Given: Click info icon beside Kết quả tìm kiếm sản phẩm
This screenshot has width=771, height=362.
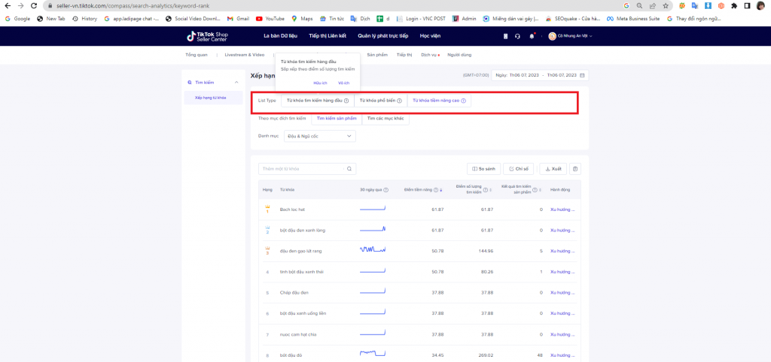Looking at the screenshot, I should [535, 190].
